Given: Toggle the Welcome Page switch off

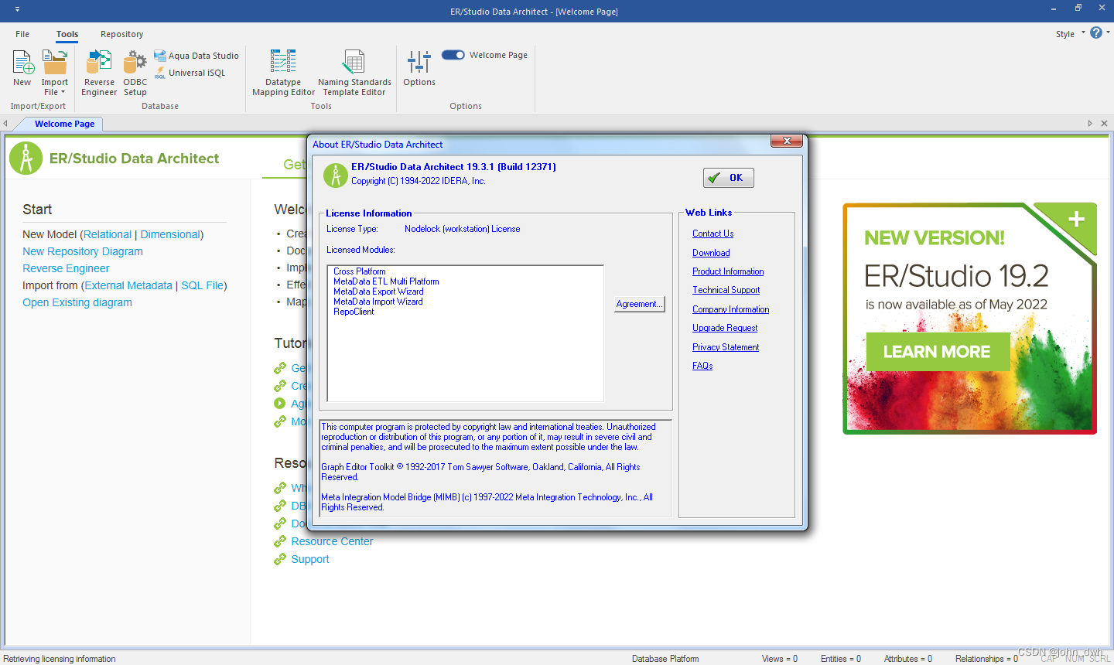Looking at the screenshot, I should (x=453, y=55).
